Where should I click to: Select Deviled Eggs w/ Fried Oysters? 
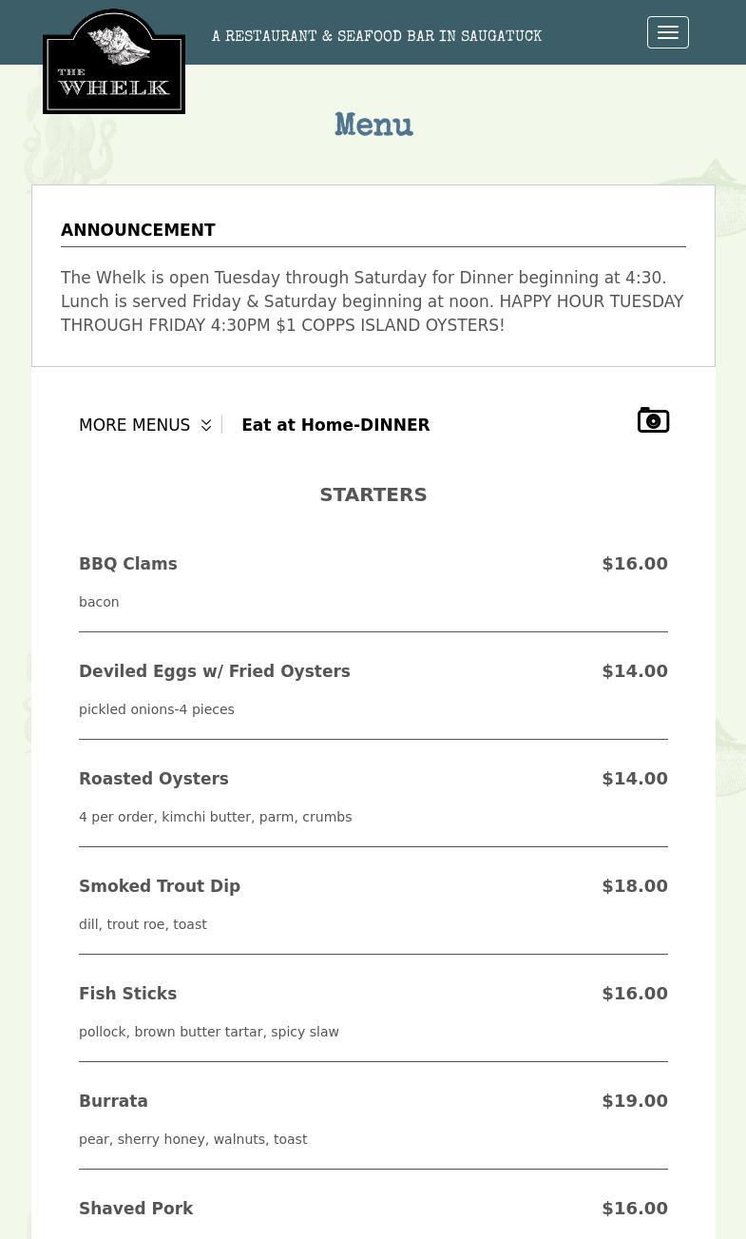point(215,671)
